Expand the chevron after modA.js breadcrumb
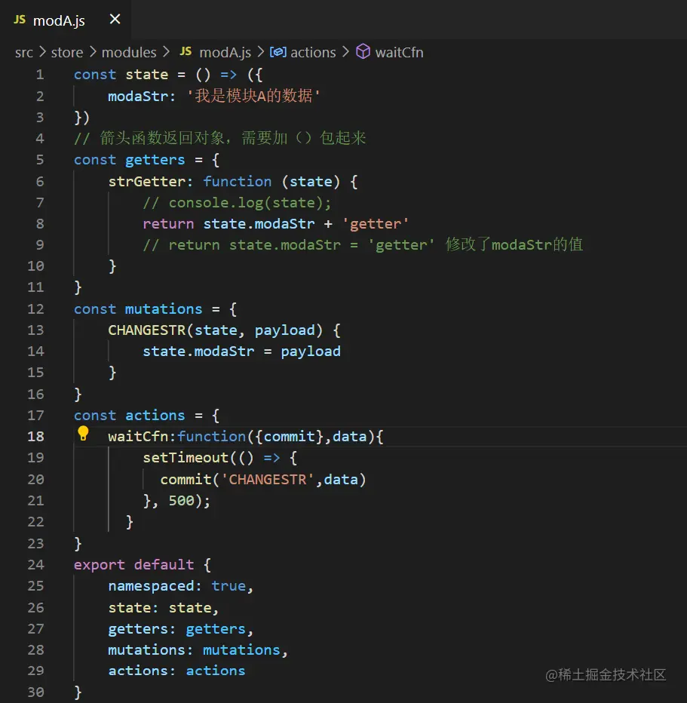The width and height of the screenshot is (687, 703). (x=261, y=52)
